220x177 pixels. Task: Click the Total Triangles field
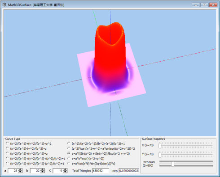point(101,171)
